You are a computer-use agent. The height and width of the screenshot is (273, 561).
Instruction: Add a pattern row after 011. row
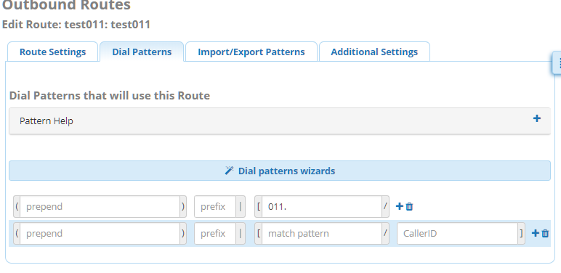(399, 206)
